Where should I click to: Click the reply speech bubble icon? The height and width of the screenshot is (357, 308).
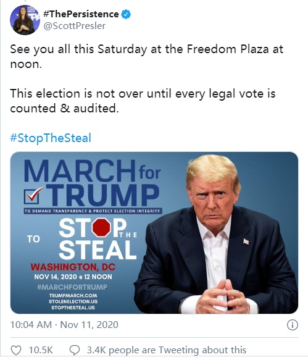pyautogui.click(x=75, y=350)
